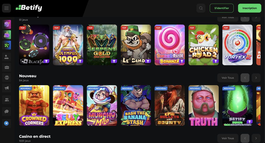Open the Munchy Milo game thumbnail
Screen dimensions: 265x143
click(102, 105)
